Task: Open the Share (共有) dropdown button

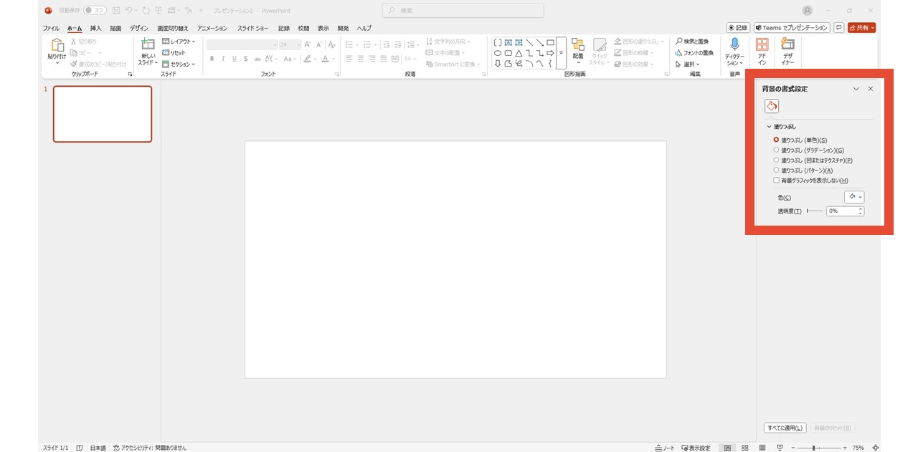Action: click(861, 28)
